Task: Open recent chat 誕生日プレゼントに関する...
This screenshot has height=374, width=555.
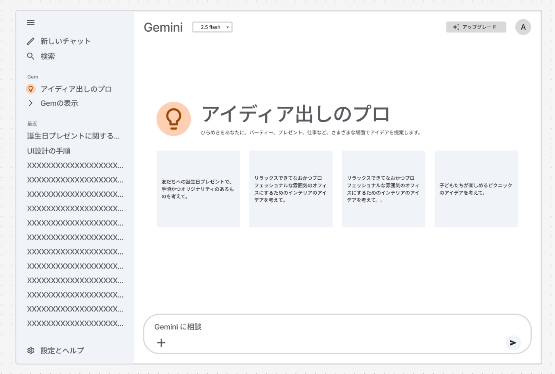Action: (73, 136)
